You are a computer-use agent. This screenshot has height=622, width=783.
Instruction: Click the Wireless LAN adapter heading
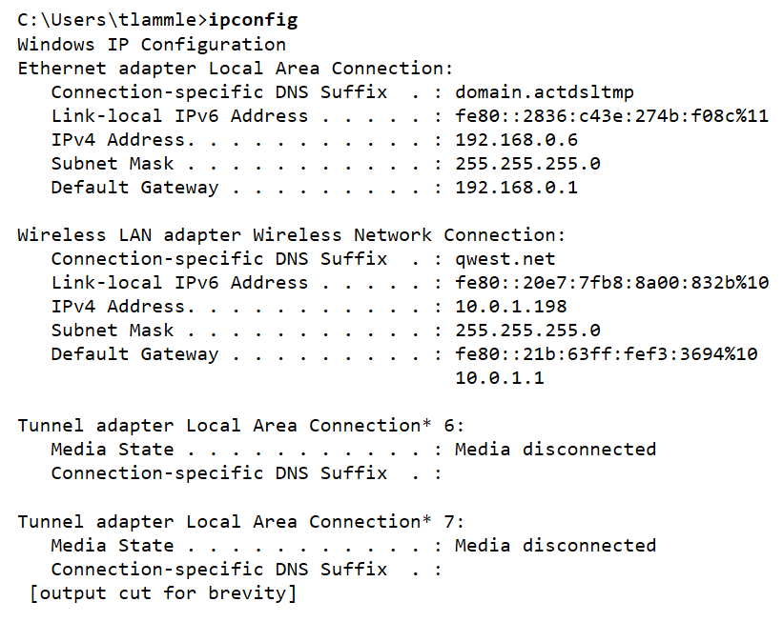tap(292, 235)
